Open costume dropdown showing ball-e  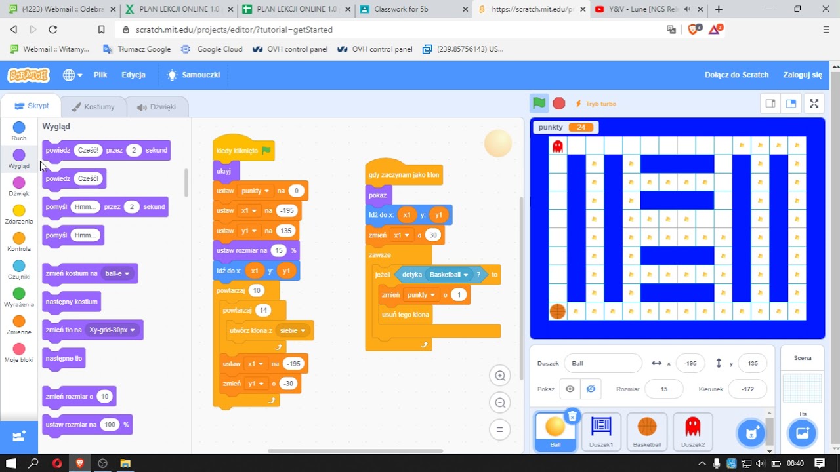pyautogui.click(x=117, y=273)
